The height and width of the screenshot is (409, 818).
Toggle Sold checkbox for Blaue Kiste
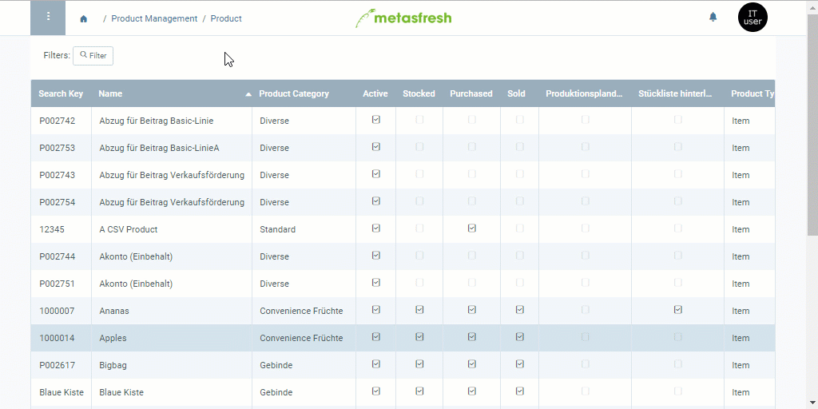[520, 391]
